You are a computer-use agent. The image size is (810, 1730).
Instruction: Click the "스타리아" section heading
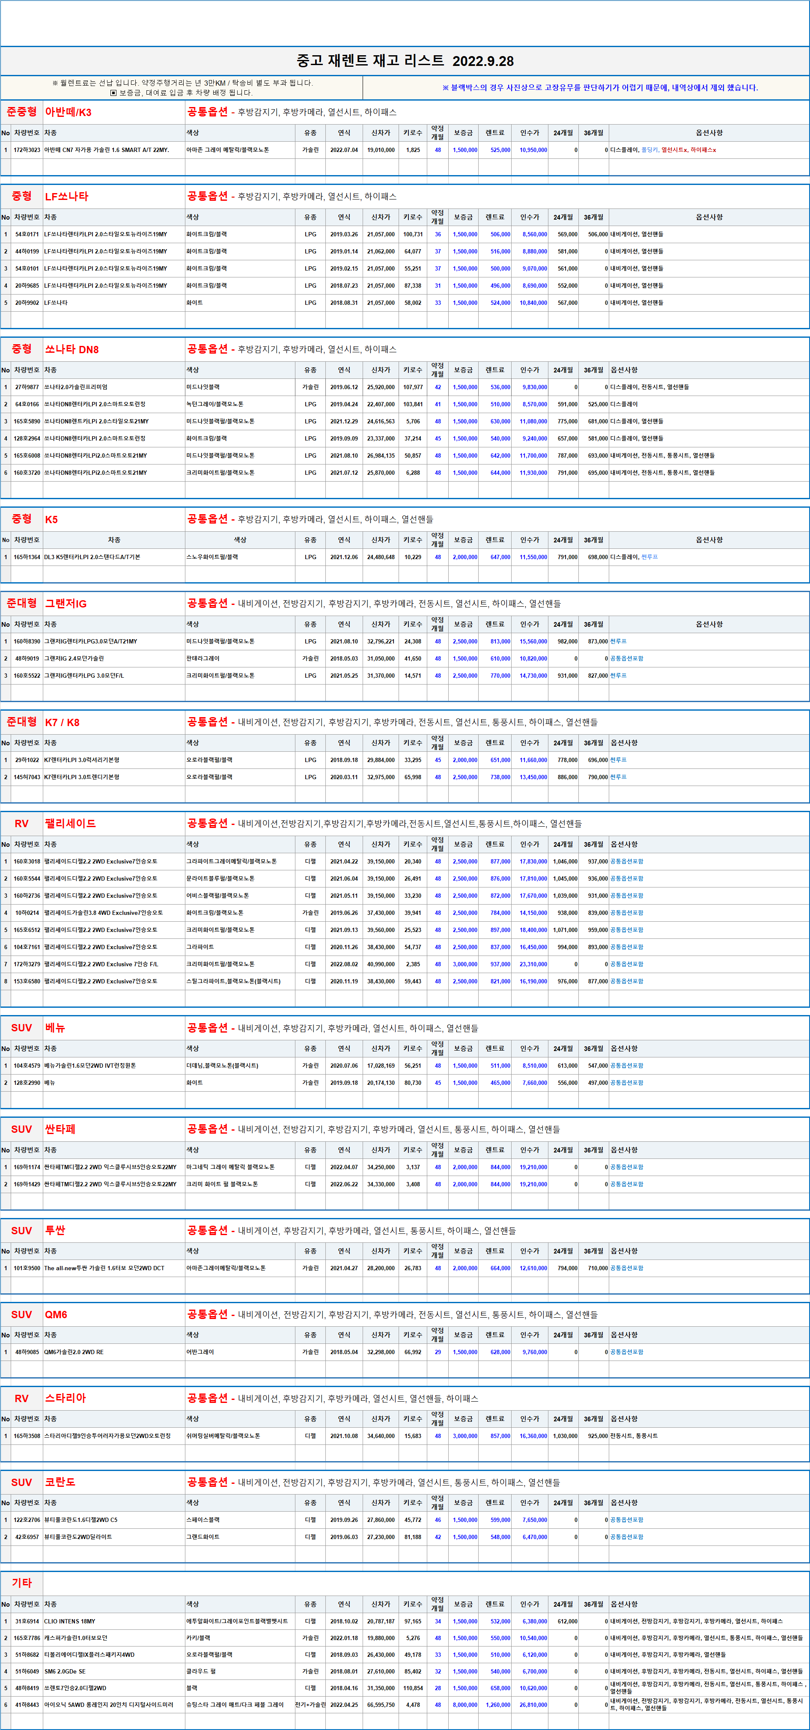click(65, 1398)
